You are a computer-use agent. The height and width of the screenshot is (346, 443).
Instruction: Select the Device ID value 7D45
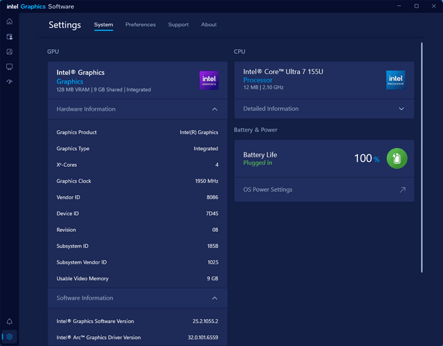coord(212,214)
